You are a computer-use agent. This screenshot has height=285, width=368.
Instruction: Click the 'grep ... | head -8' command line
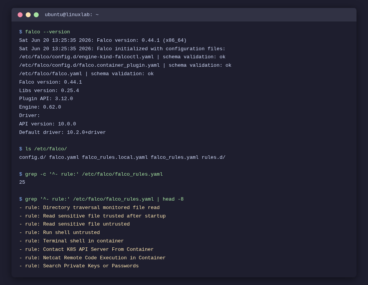pos(101,199)
